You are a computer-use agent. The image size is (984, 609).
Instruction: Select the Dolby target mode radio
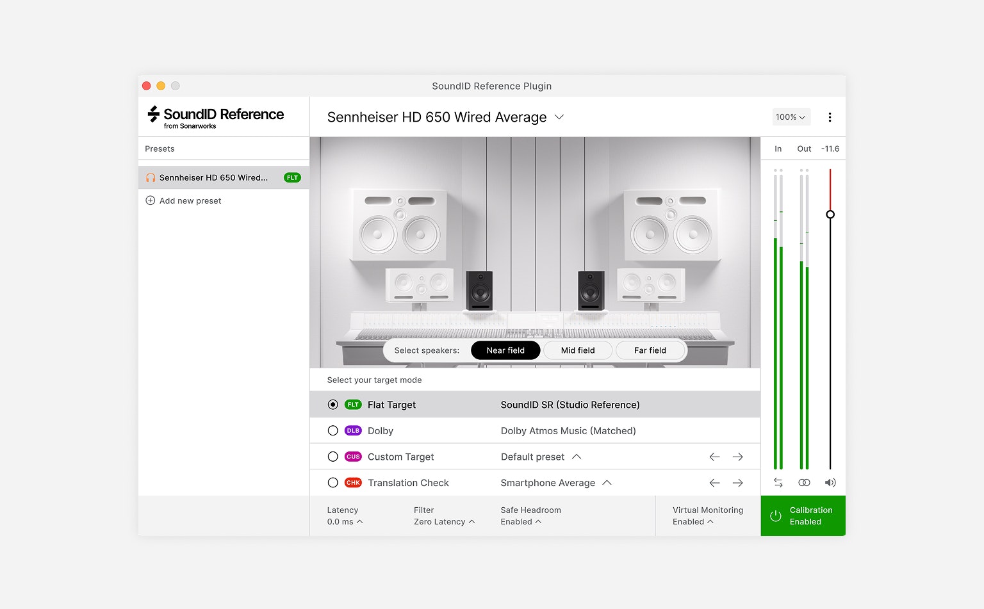pos(332,431)
